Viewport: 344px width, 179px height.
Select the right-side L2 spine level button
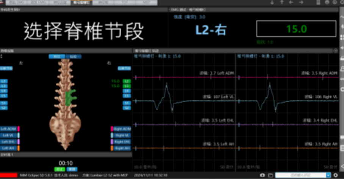(x=127, y=81)
